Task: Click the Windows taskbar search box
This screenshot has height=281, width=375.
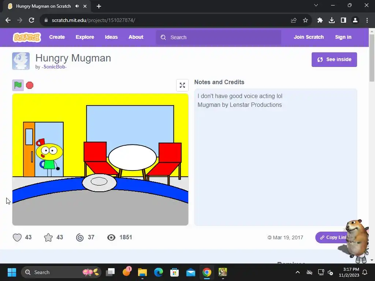Action: click(x=61, y=272)
